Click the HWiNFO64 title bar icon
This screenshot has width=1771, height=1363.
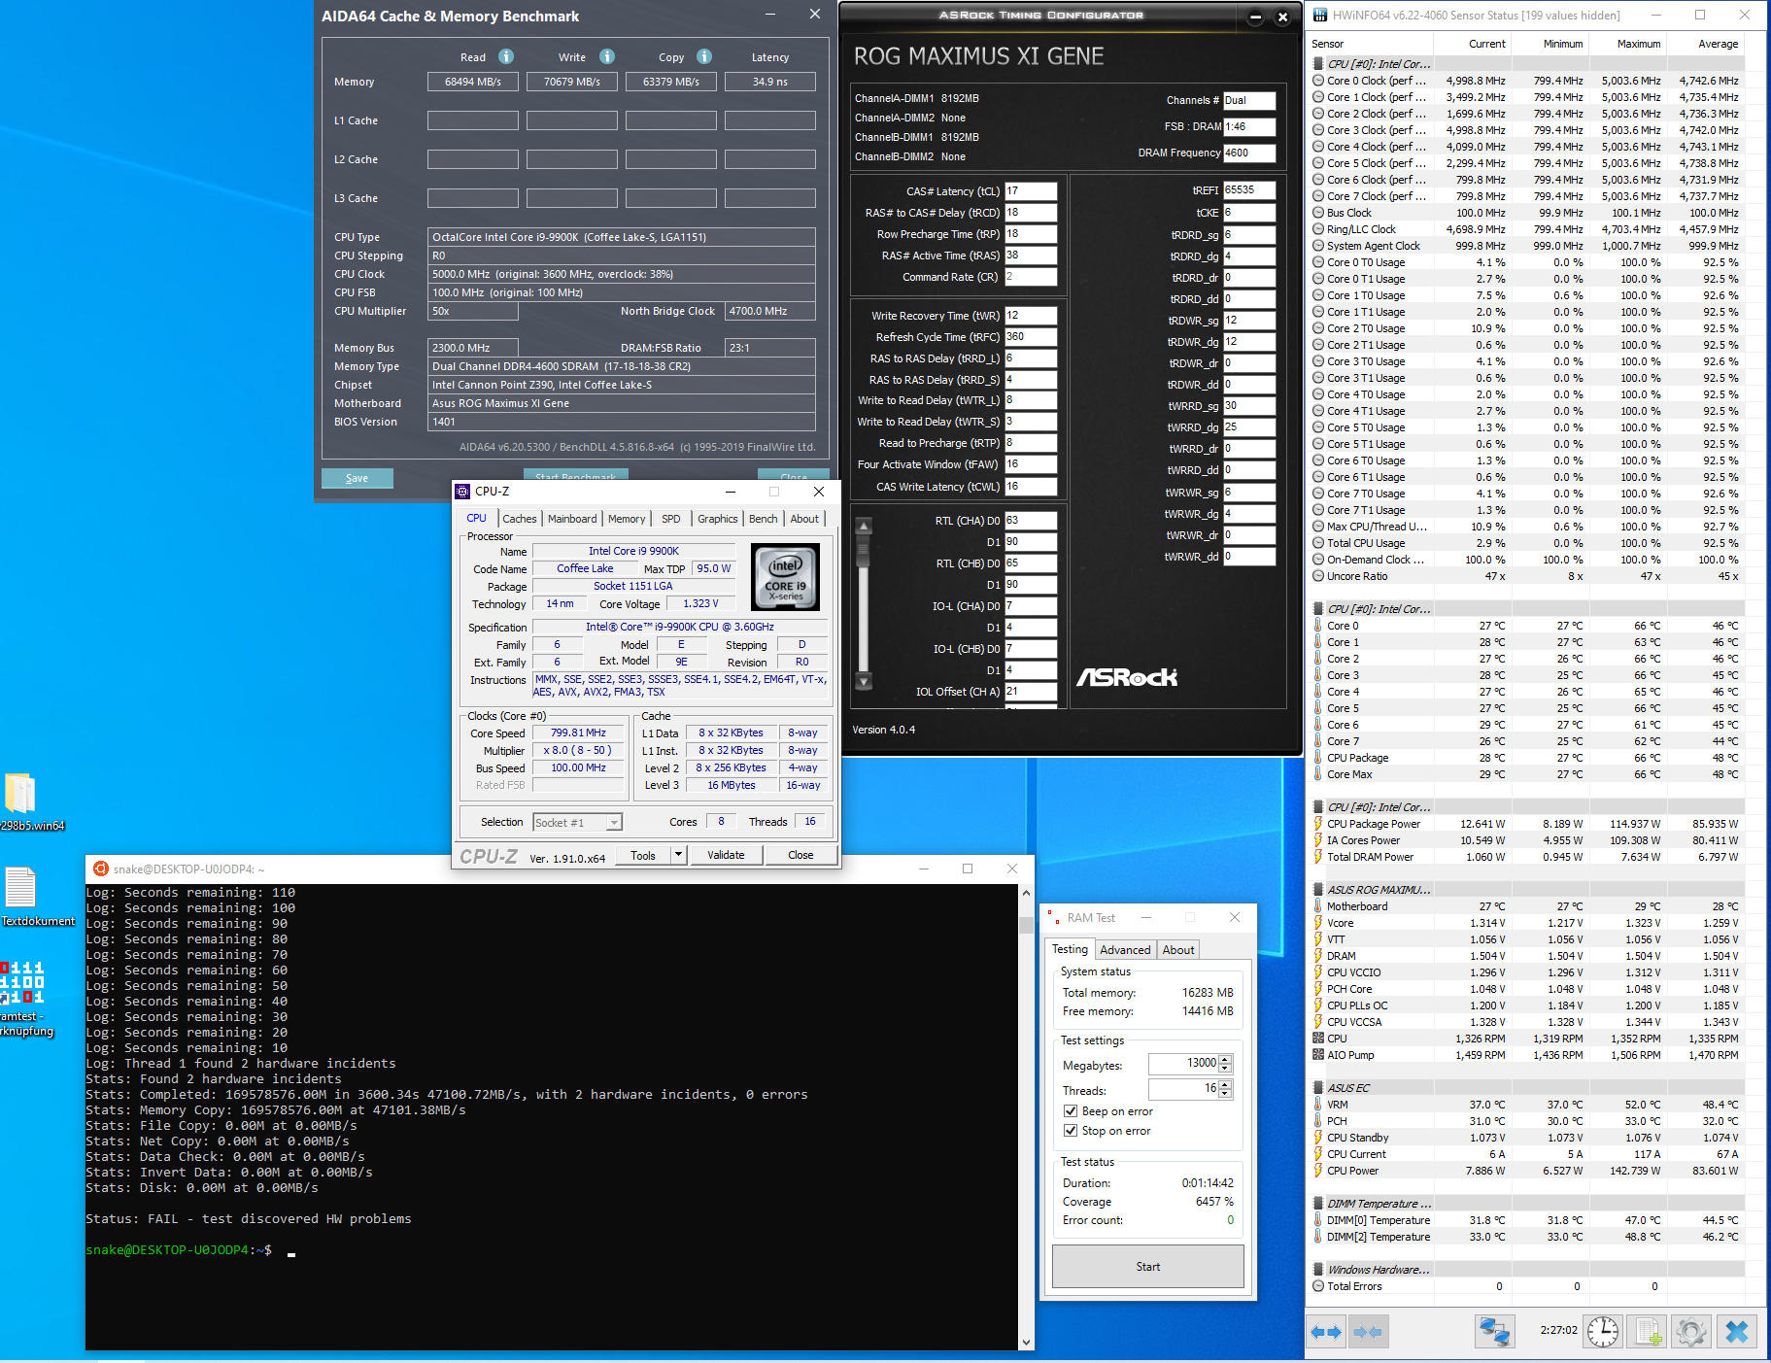1320,15
